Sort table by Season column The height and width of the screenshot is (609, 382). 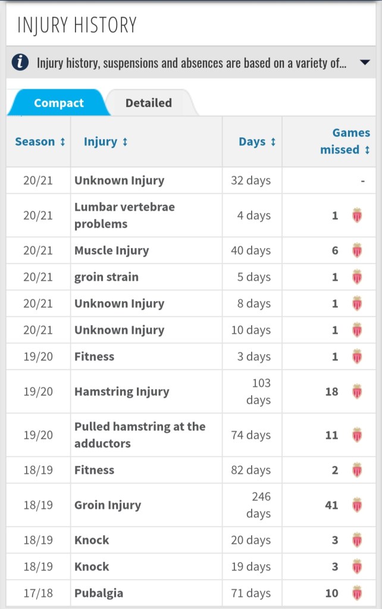tap(39, 142)
